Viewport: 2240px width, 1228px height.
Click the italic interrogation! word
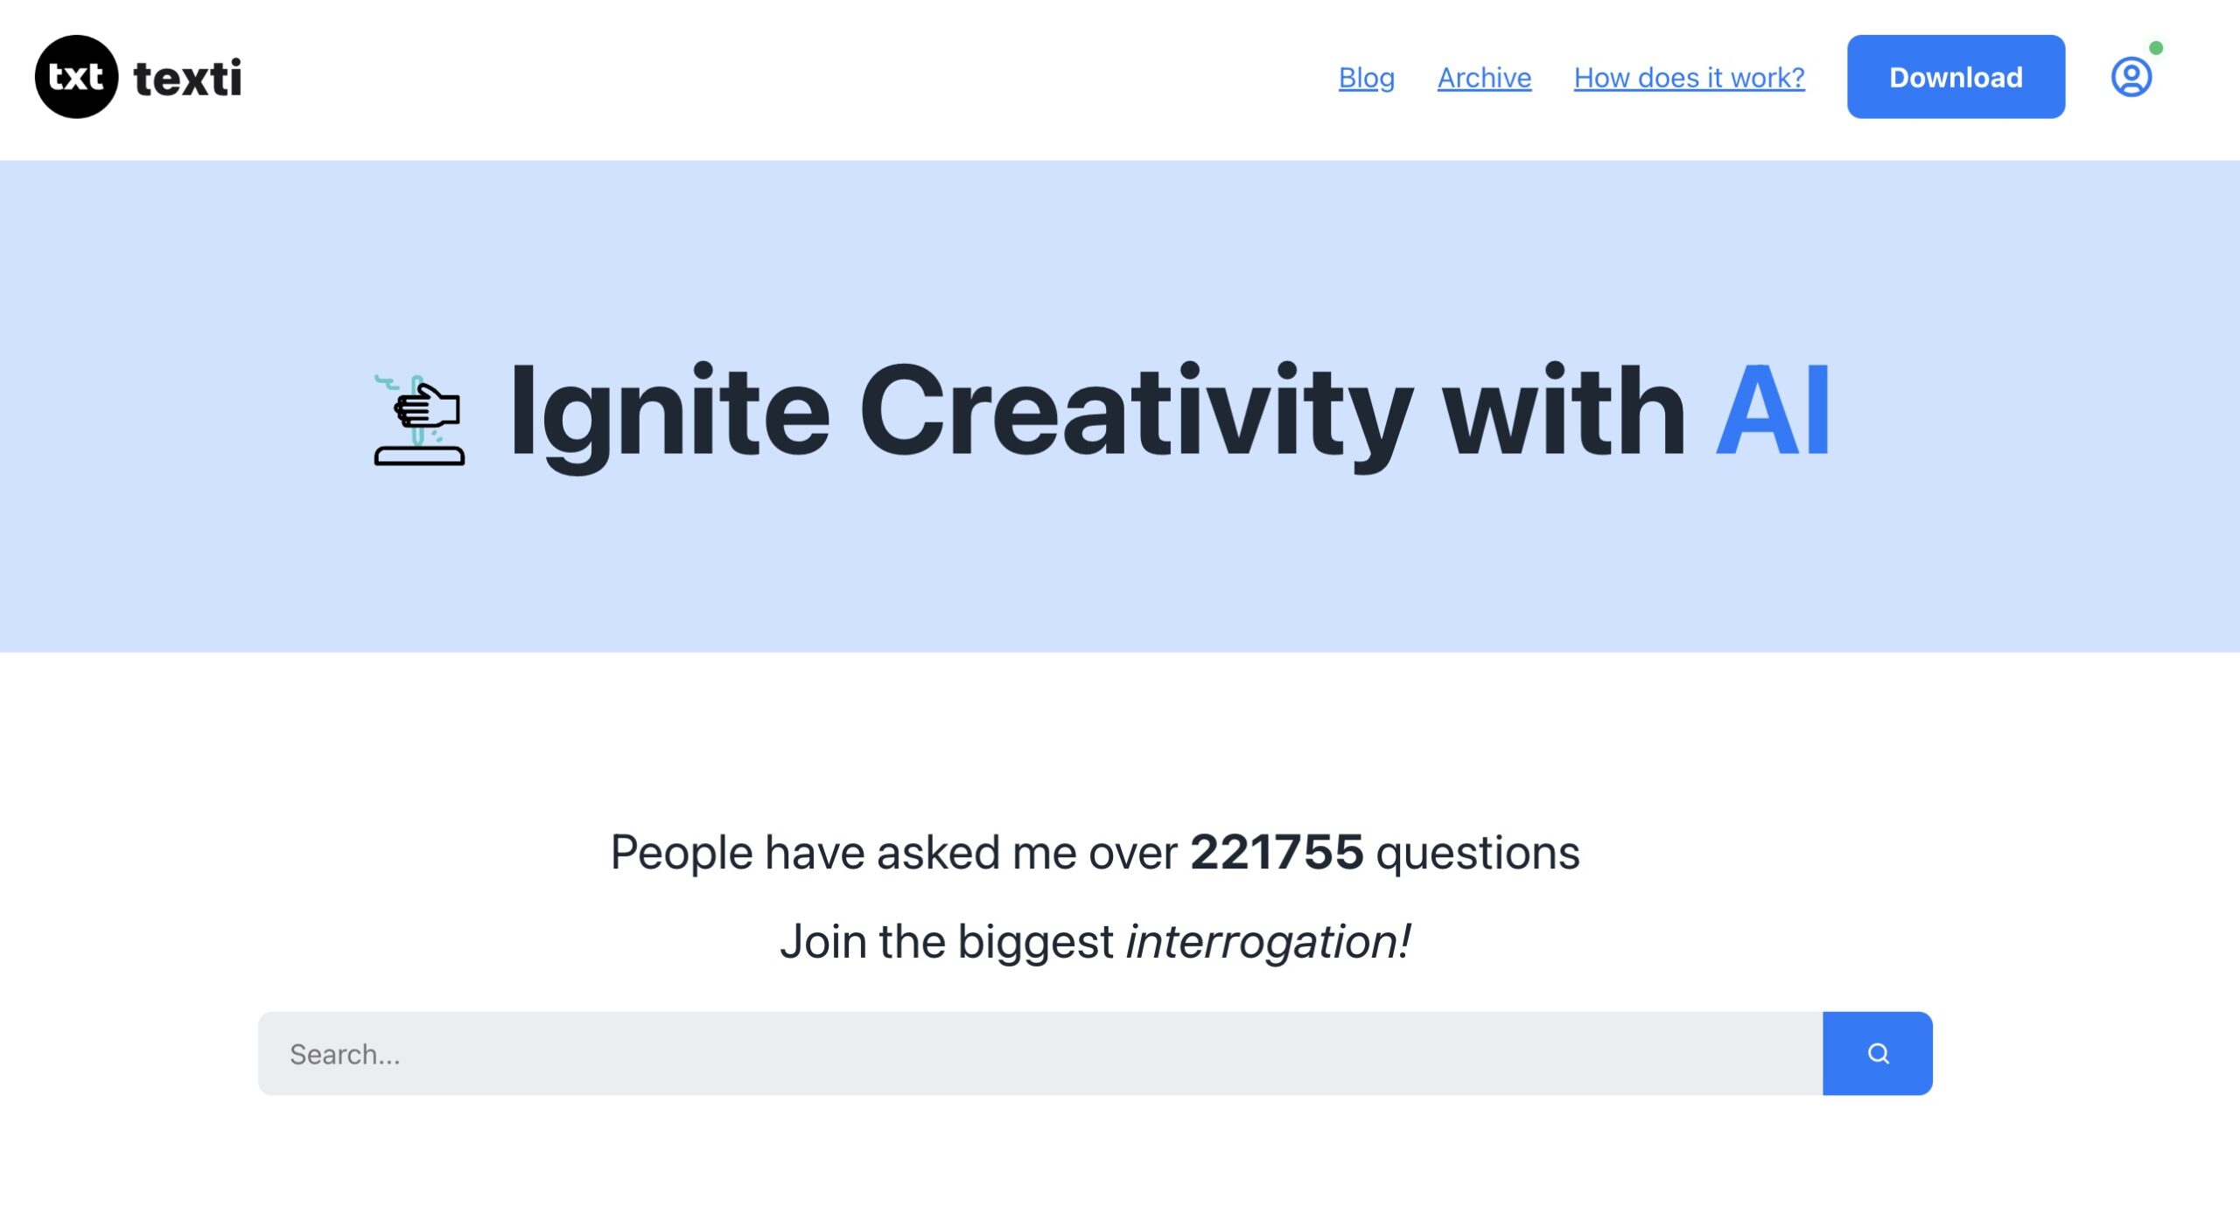[x=1268, y=941]
